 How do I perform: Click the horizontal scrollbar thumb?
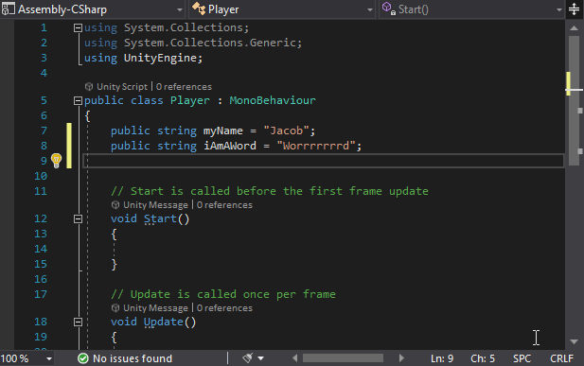343,358
